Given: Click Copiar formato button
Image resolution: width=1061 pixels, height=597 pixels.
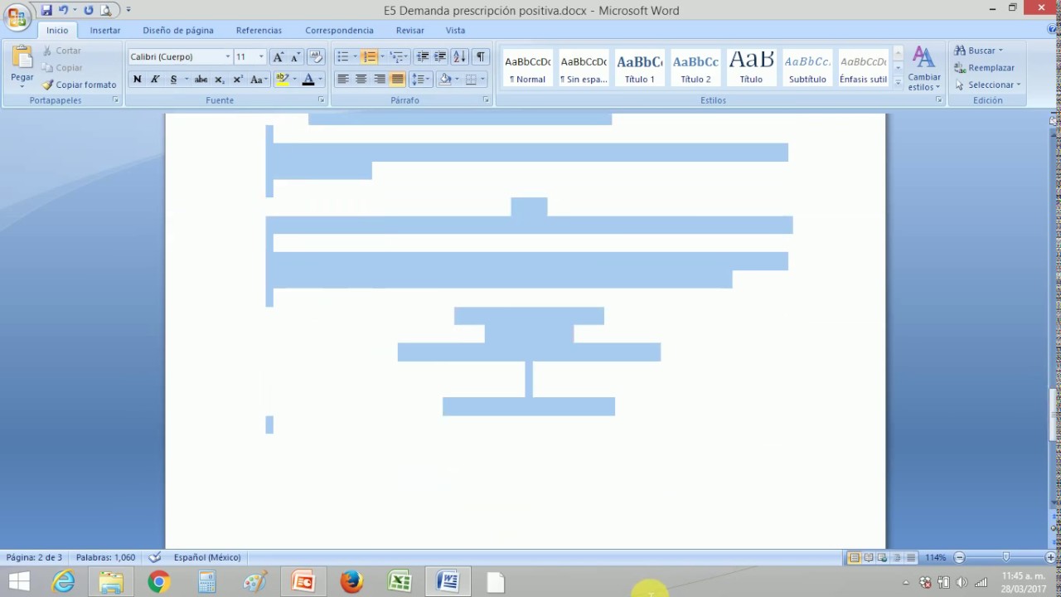Looking at the screenshot, I should pyautogui.click(x=80, y=85).
